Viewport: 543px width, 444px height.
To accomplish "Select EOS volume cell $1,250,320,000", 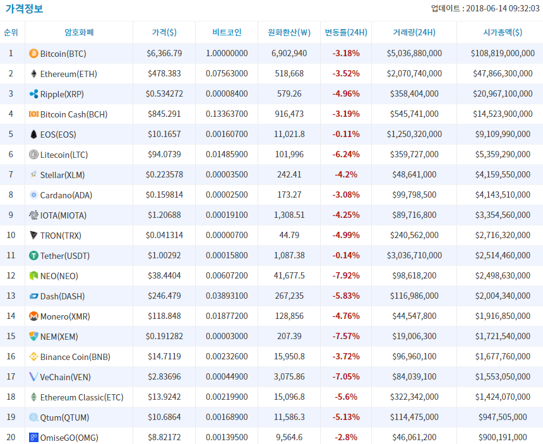I will point(414,135).
